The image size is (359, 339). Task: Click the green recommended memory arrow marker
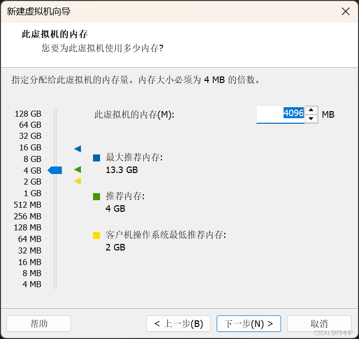77,169
